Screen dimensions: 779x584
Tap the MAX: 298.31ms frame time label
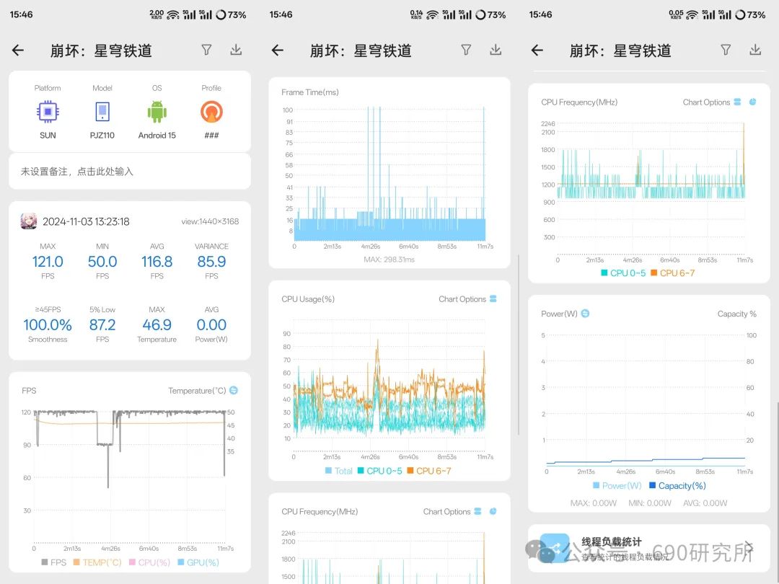[x=389, y=260]
